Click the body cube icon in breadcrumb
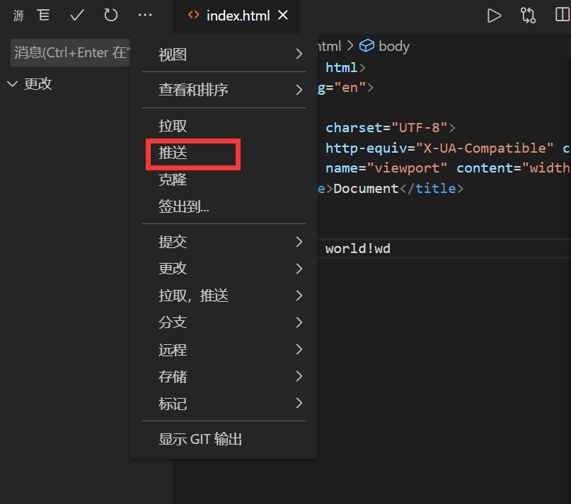Screen dimensions: 571x504 367,46
